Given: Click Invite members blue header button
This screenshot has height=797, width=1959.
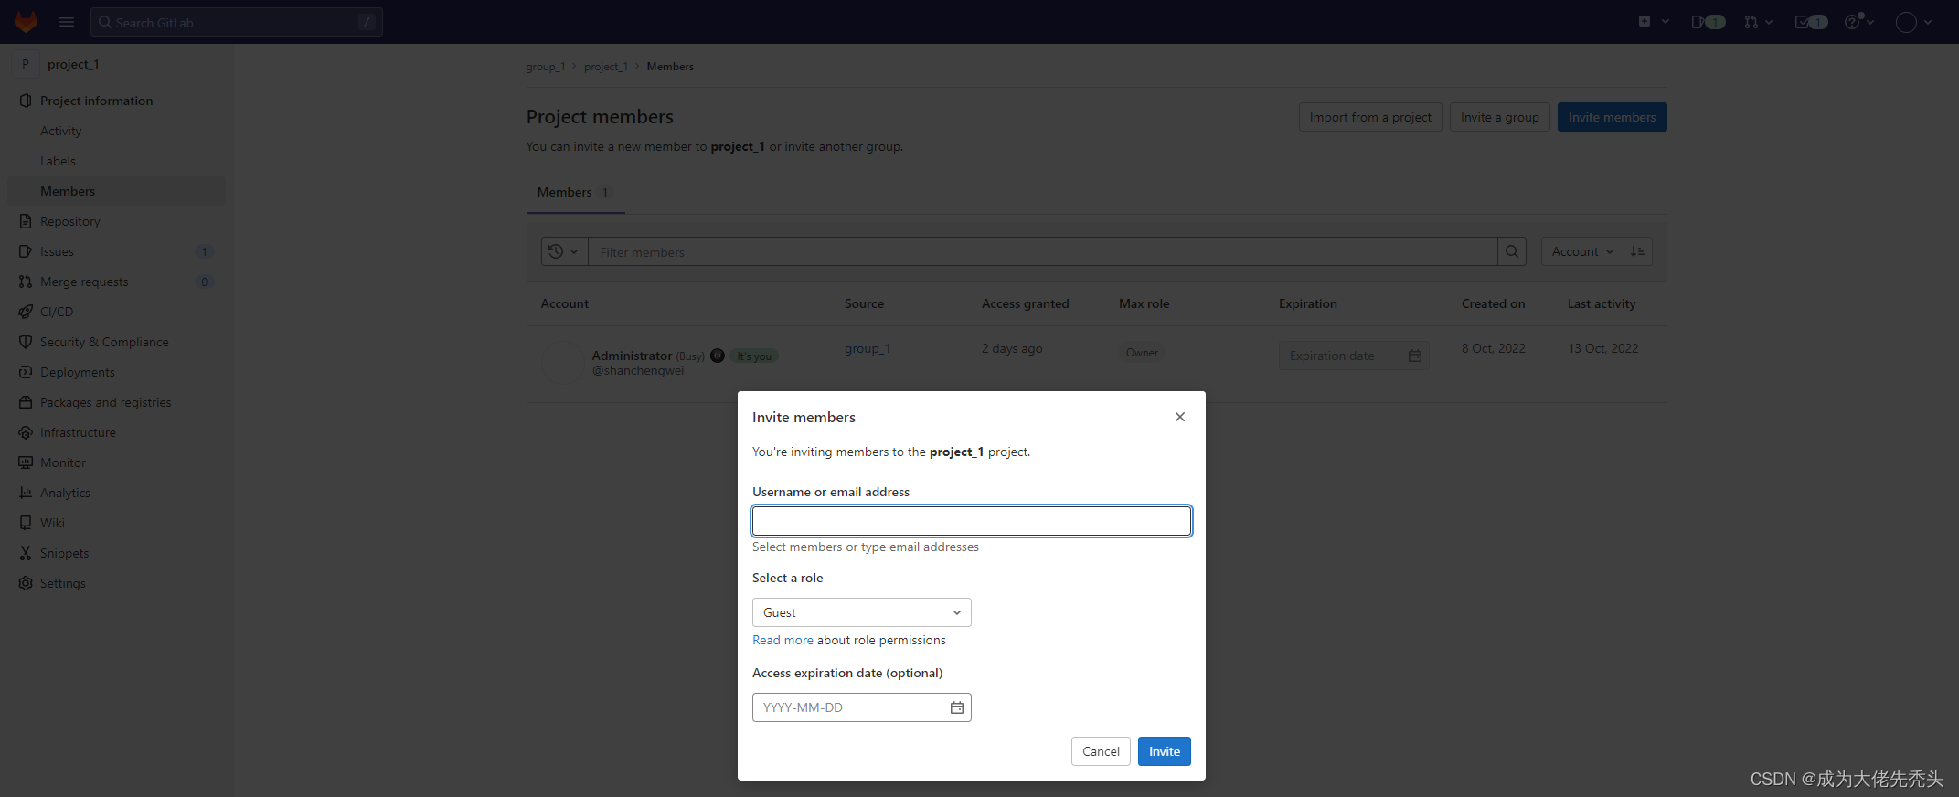Looking at the screenshot, I should [1612, 117].
